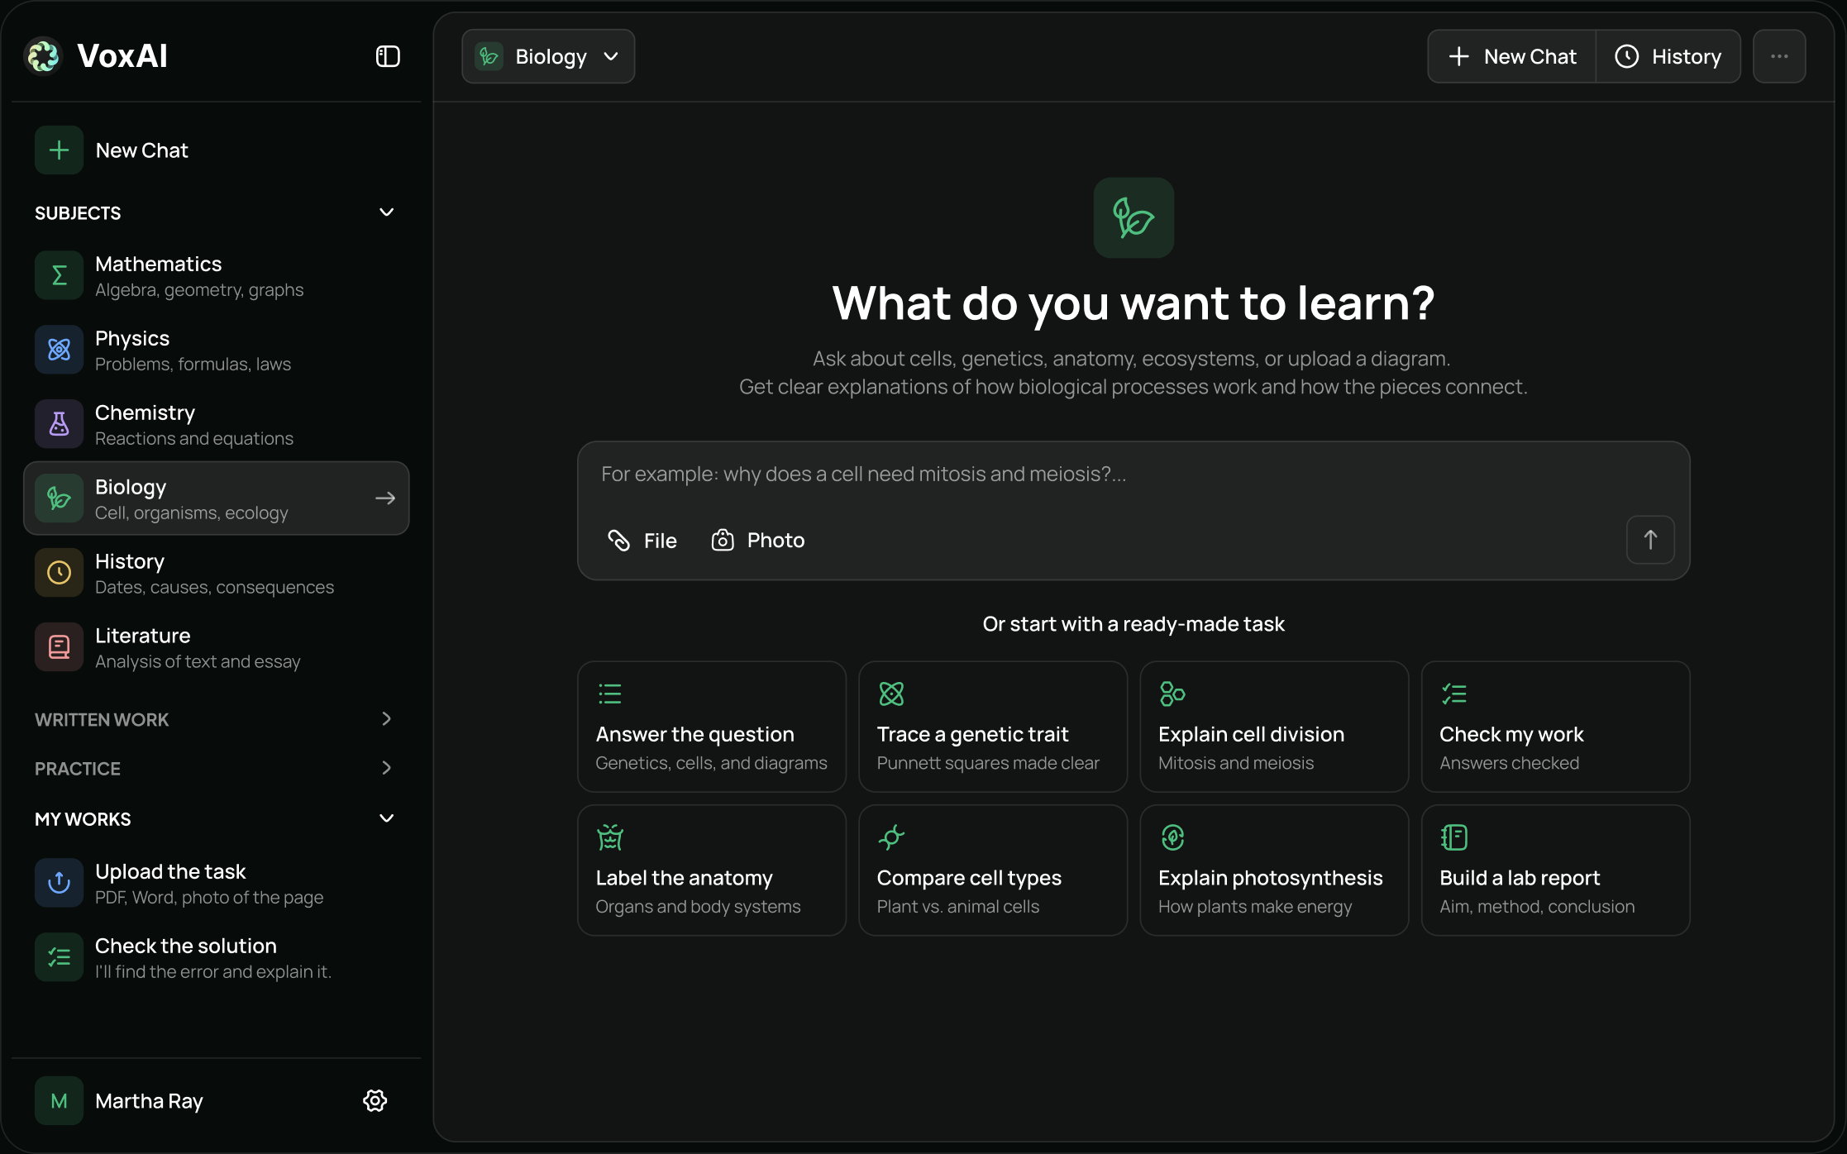Click the Mathematics sigma icon
Viewport: 1847px width, 1154px height.
tap(60, 275)
